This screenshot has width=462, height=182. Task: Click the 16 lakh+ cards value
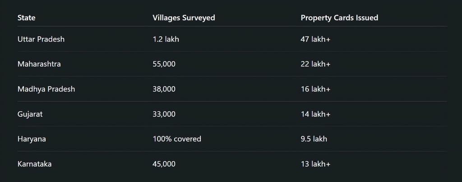pyautogui.click(x=315, y=89)
